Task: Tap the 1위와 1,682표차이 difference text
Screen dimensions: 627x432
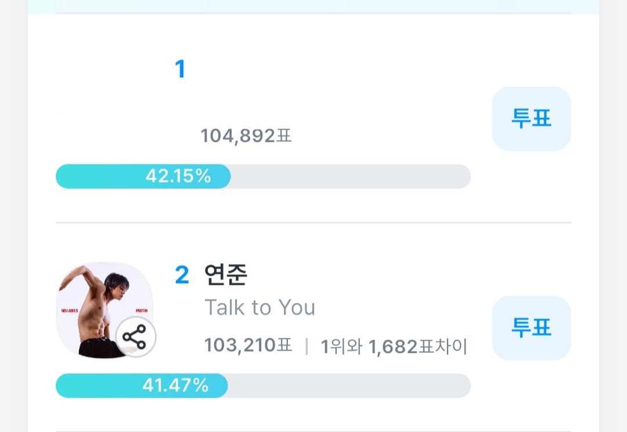Action: [x=394, y=347]
